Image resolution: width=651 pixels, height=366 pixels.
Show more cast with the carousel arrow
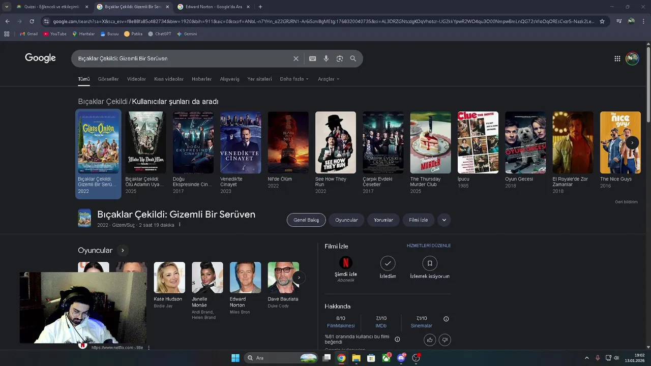coord(299,278)
